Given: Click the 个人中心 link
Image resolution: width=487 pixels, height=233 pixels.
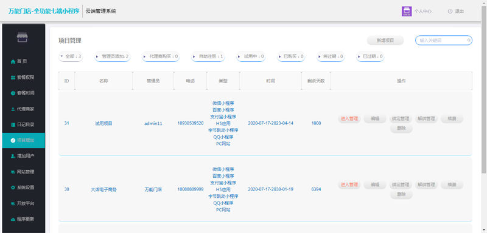Looking at the screenshot, I should [423, 12].
